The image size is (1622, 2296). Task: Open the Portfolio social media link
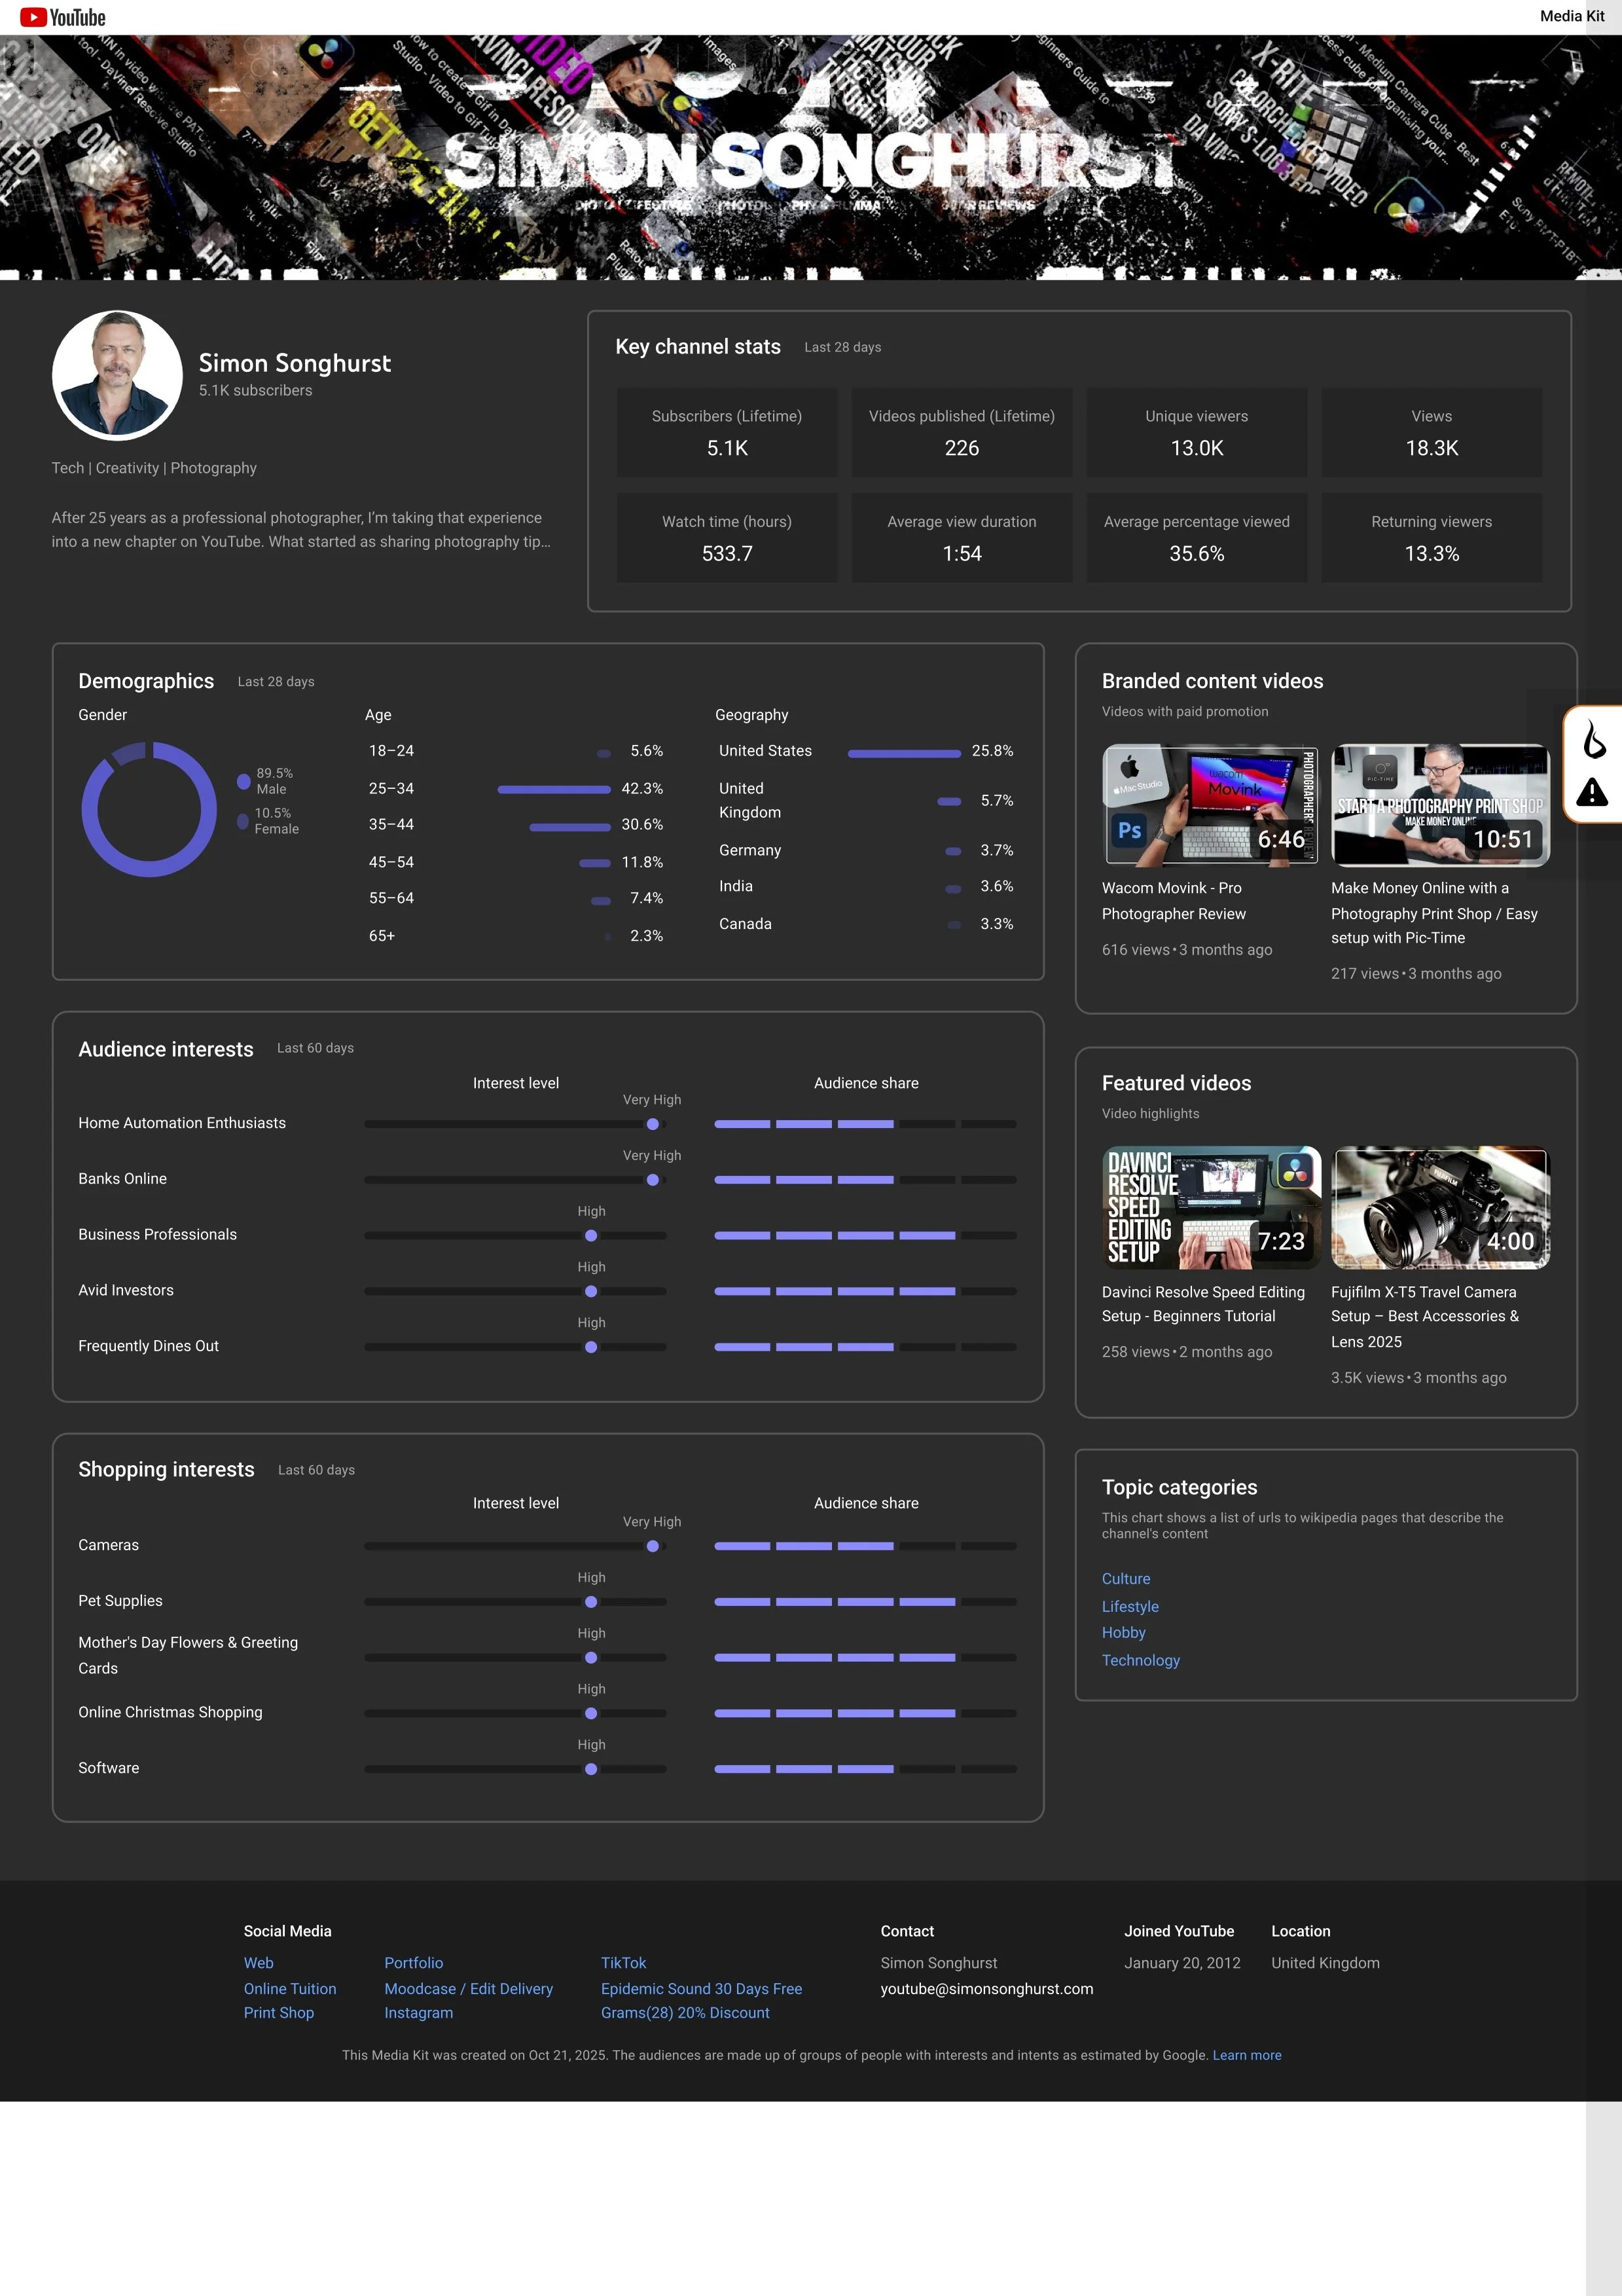[413, 1963]
